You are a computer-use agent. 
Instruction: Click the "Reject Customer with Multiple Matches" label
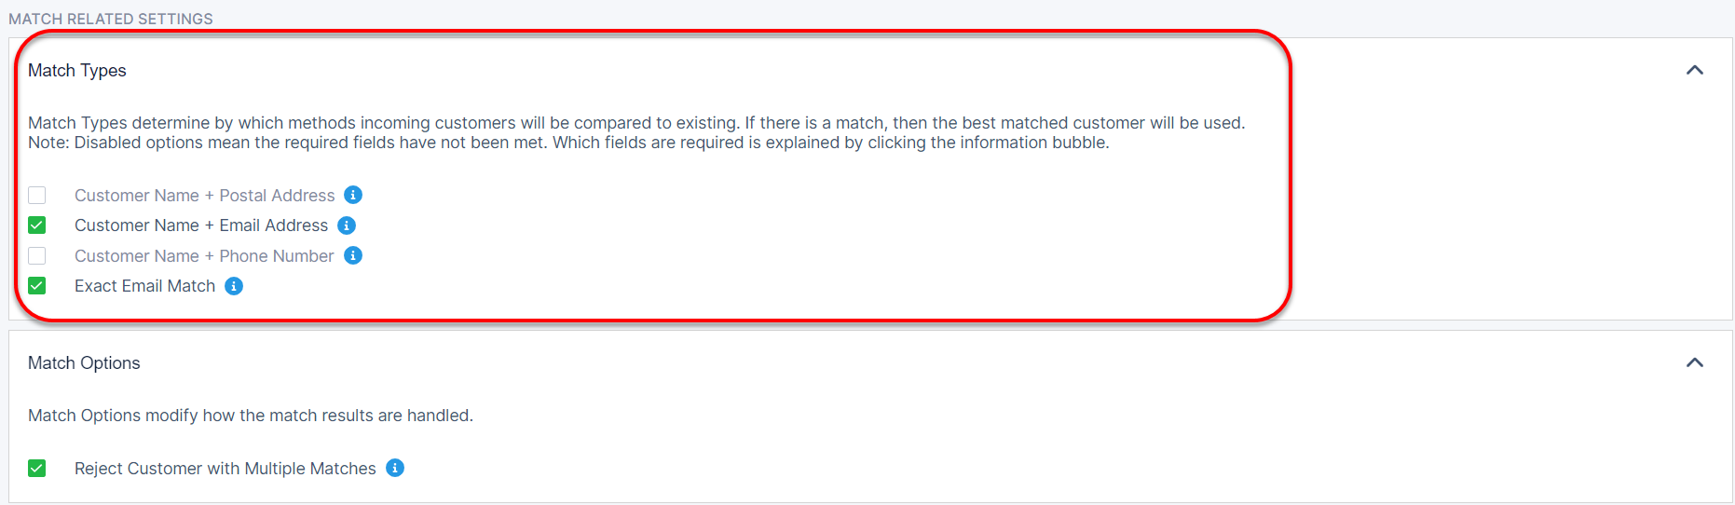click(225, 469)
